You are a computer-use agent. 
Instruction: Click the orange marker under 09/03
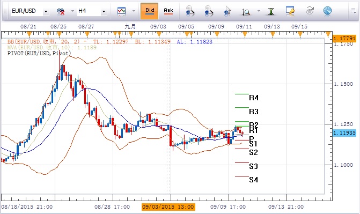pos(159,35)
